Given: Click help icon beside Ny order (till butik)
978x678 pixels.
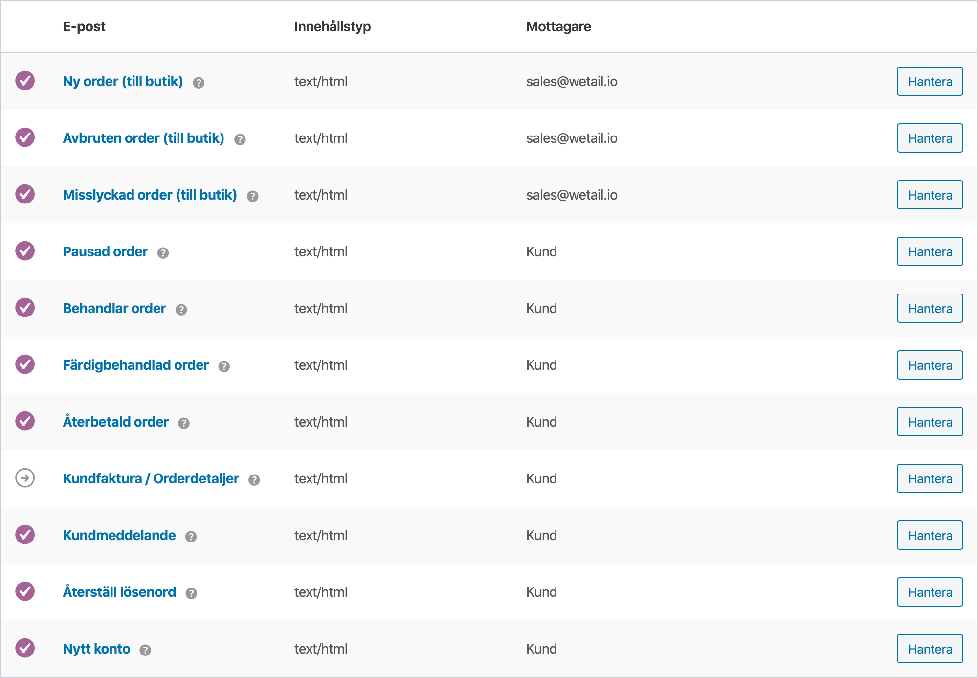Looking at the screenshot, I should [x=199, y=83].
